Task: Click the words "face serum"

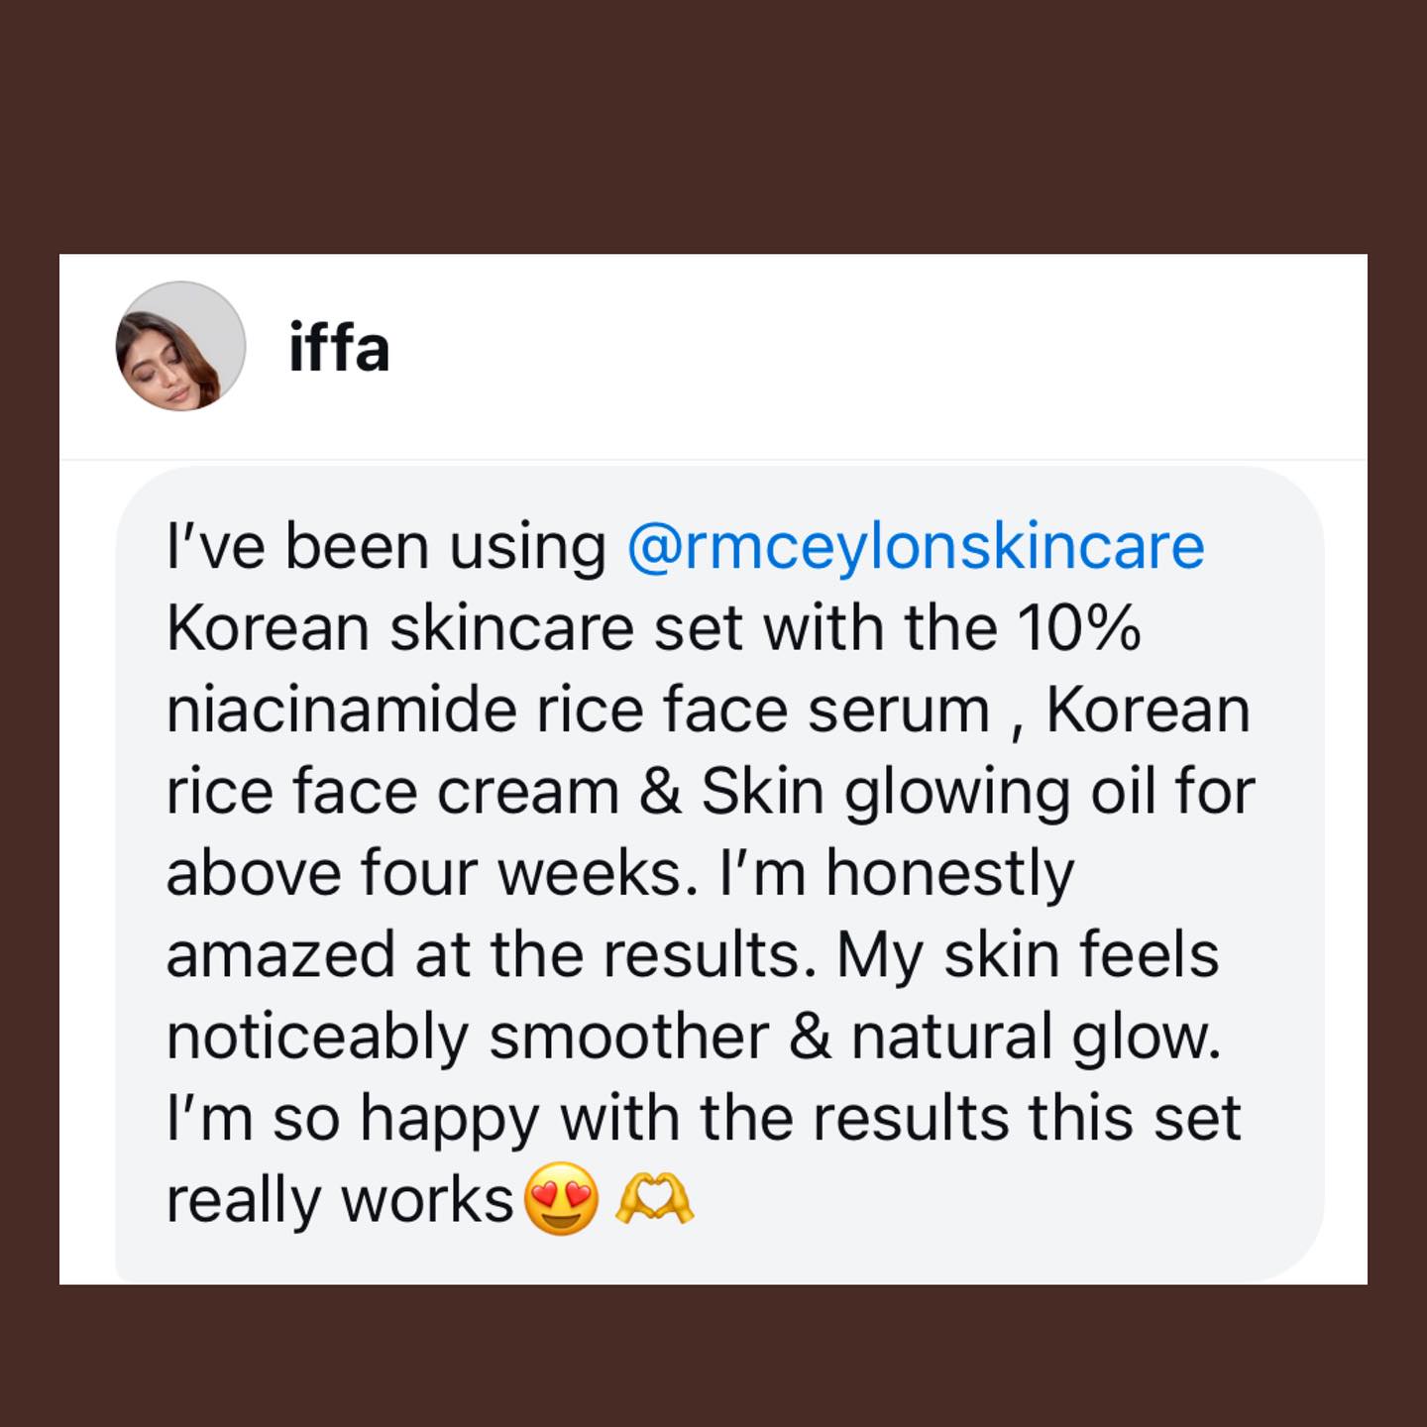Action: (x=826, y=711)
